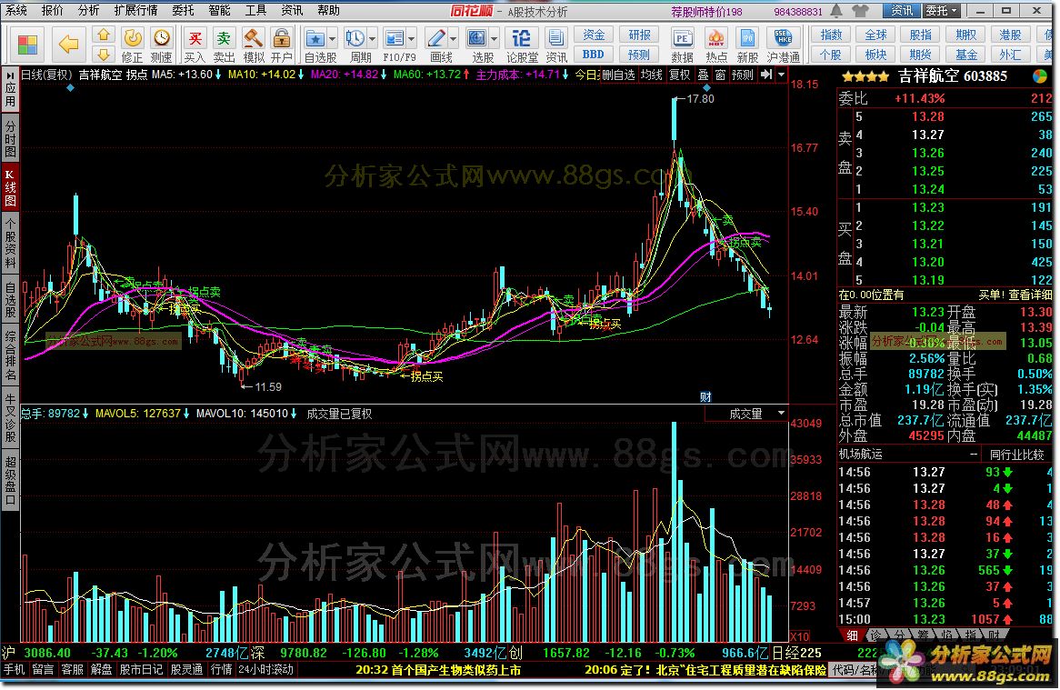The height and width of the screenshot is (690, 1060).
Task: Click the 财 marker on K-line chart
Action: tap(705, 396)
